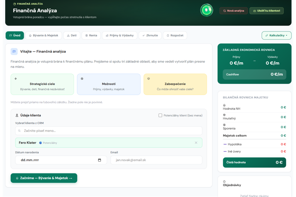The width and height of the screenshot is (296, 197).
Task: Start a new analysis with Nová analýza
Action: pyautogui.click(x=233, y=11)
